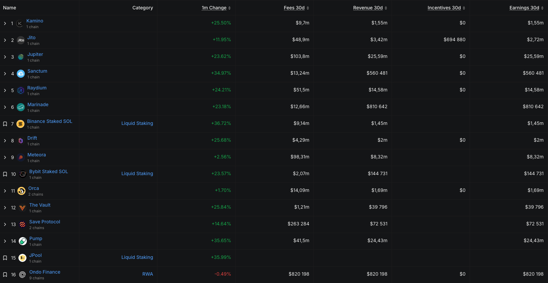Click the Orca protocol logo icon

click(x=21, y=191)
